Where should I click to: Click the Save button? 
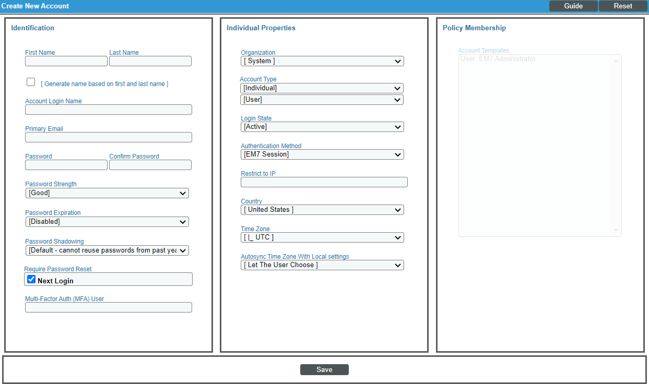pos(324,369)
